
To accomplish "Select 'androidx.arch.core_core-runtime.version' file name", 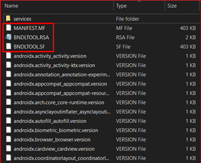I will (59, 102).
